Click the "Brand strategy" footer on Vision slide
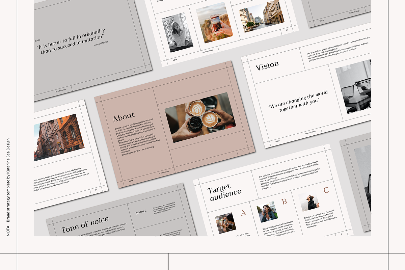Image resolution: width=405 pixels, height=270 pixels. [x=310, y=133]
